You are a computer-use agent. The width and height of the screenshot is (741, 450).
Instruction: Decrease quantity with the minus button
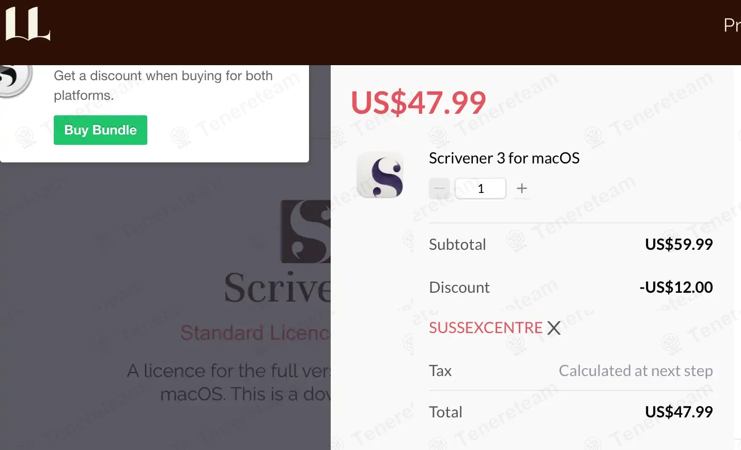point(439,188)
